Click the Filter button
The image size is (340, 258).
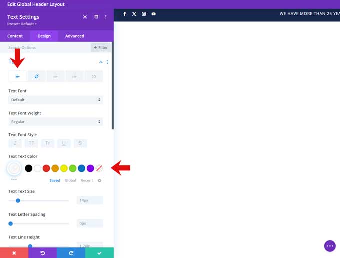tap(101, 47)
